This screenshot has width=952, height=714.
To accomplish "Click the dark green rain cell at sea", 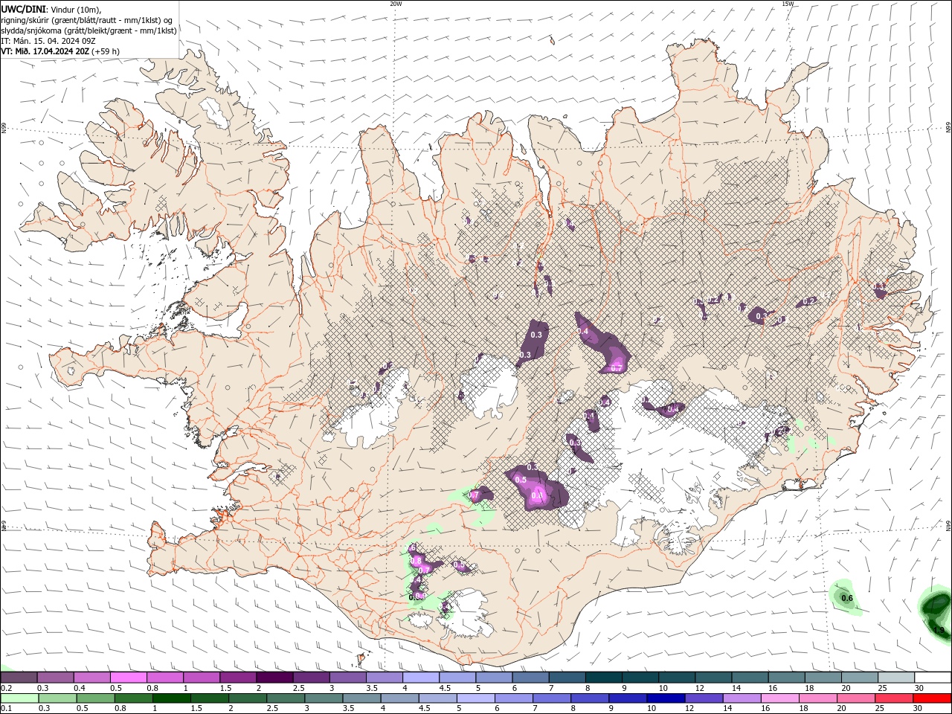I will point(934,614).
